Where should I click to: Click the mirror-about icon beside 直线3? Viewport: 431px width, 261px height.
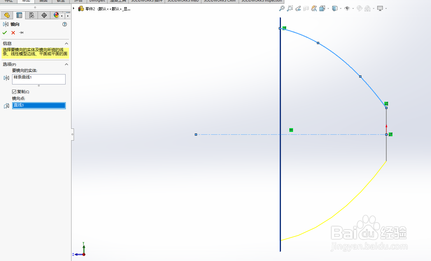pos(6,106)
